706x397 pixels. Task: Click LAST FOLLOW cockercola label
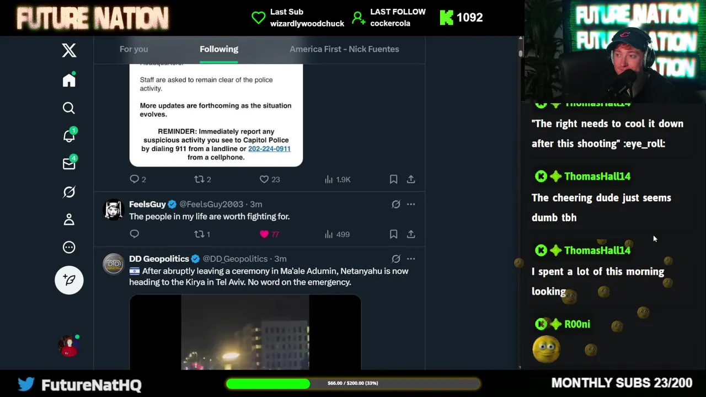[398, 18]
